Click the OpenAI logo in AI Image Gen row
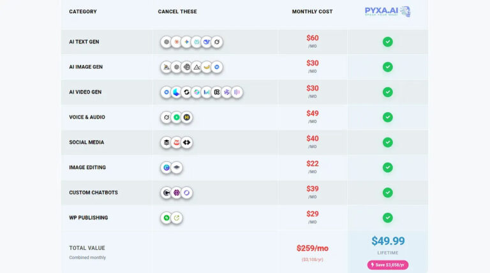The image size is (490, 273). (x=176, y=67)
